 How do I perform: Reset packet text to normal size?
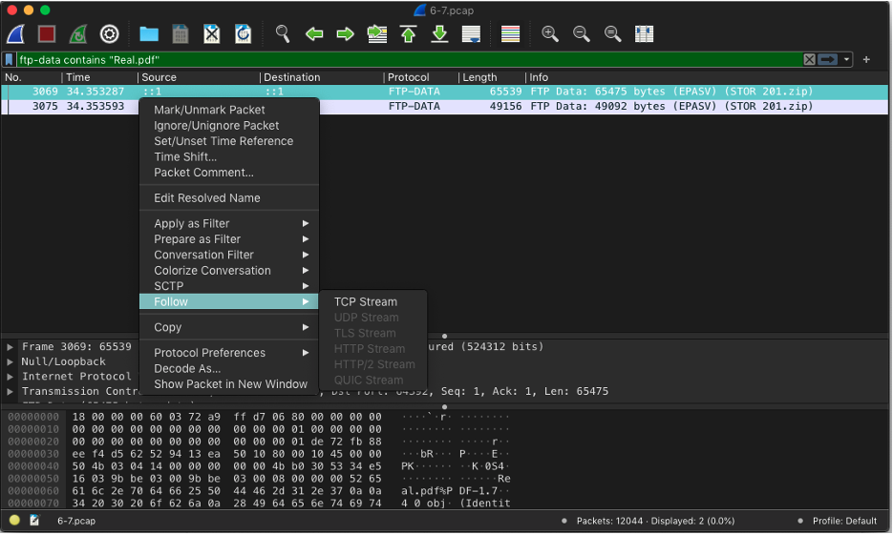coord(612,34)
